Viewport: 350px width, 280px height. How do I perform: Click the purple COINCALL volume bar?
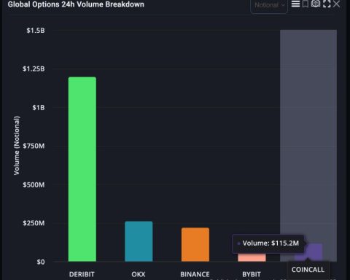[314, 253]
